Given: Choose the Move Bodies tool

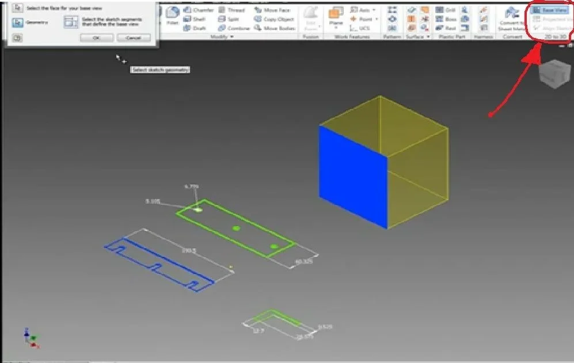Looking at the screenshot, I should click(275, 28).
